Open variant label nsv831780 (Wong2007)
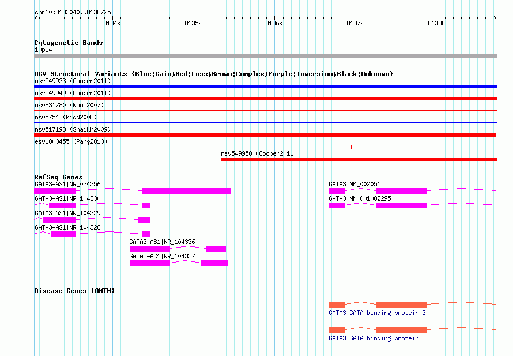The width and height of the screenshot is (513, 356). point(69,105)
